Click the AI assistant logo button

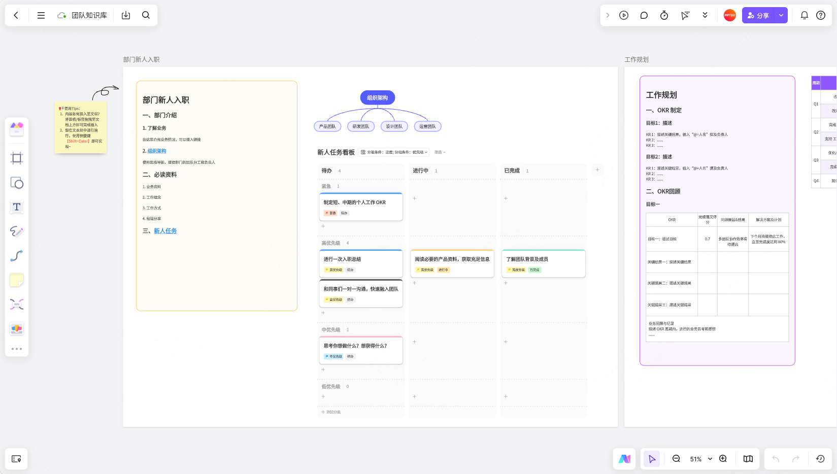pyautogui.click(x=624, y=459)
